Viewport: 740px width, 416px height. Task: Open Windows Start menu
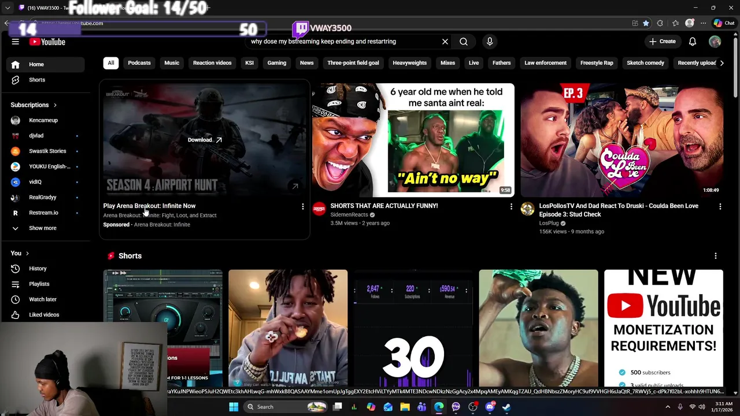point(234,407)
